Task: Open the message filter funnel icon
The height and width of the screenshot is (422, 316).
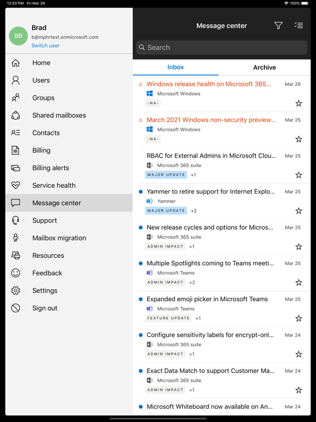Action: tap(278, 26)
